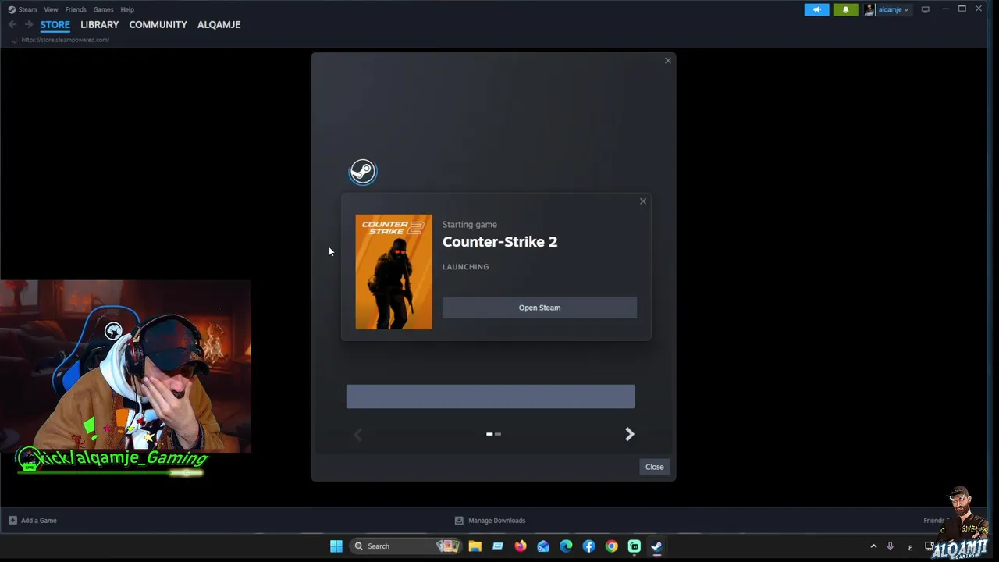Expand the alqamje account dropdown arrow

click(906, 10)
